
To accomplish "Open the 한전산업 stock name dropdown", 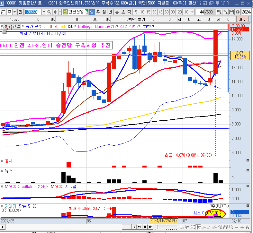I will coord(86,12).
